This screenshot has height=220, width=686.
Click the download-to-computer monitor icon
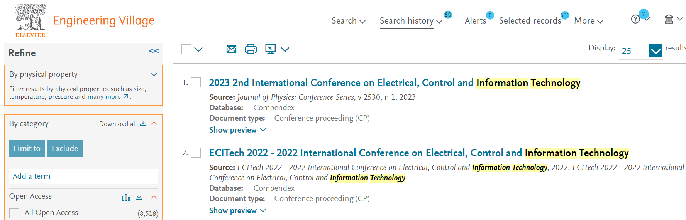tap(270, 49)
